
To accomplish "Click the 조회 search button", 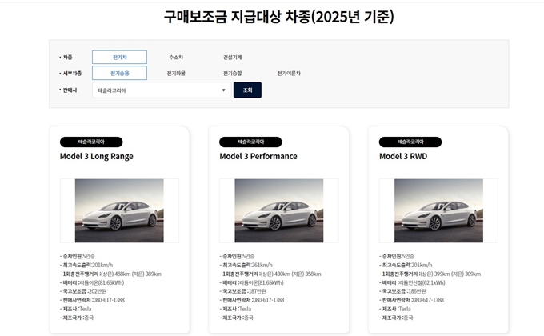I will click(x=247, y=90).
